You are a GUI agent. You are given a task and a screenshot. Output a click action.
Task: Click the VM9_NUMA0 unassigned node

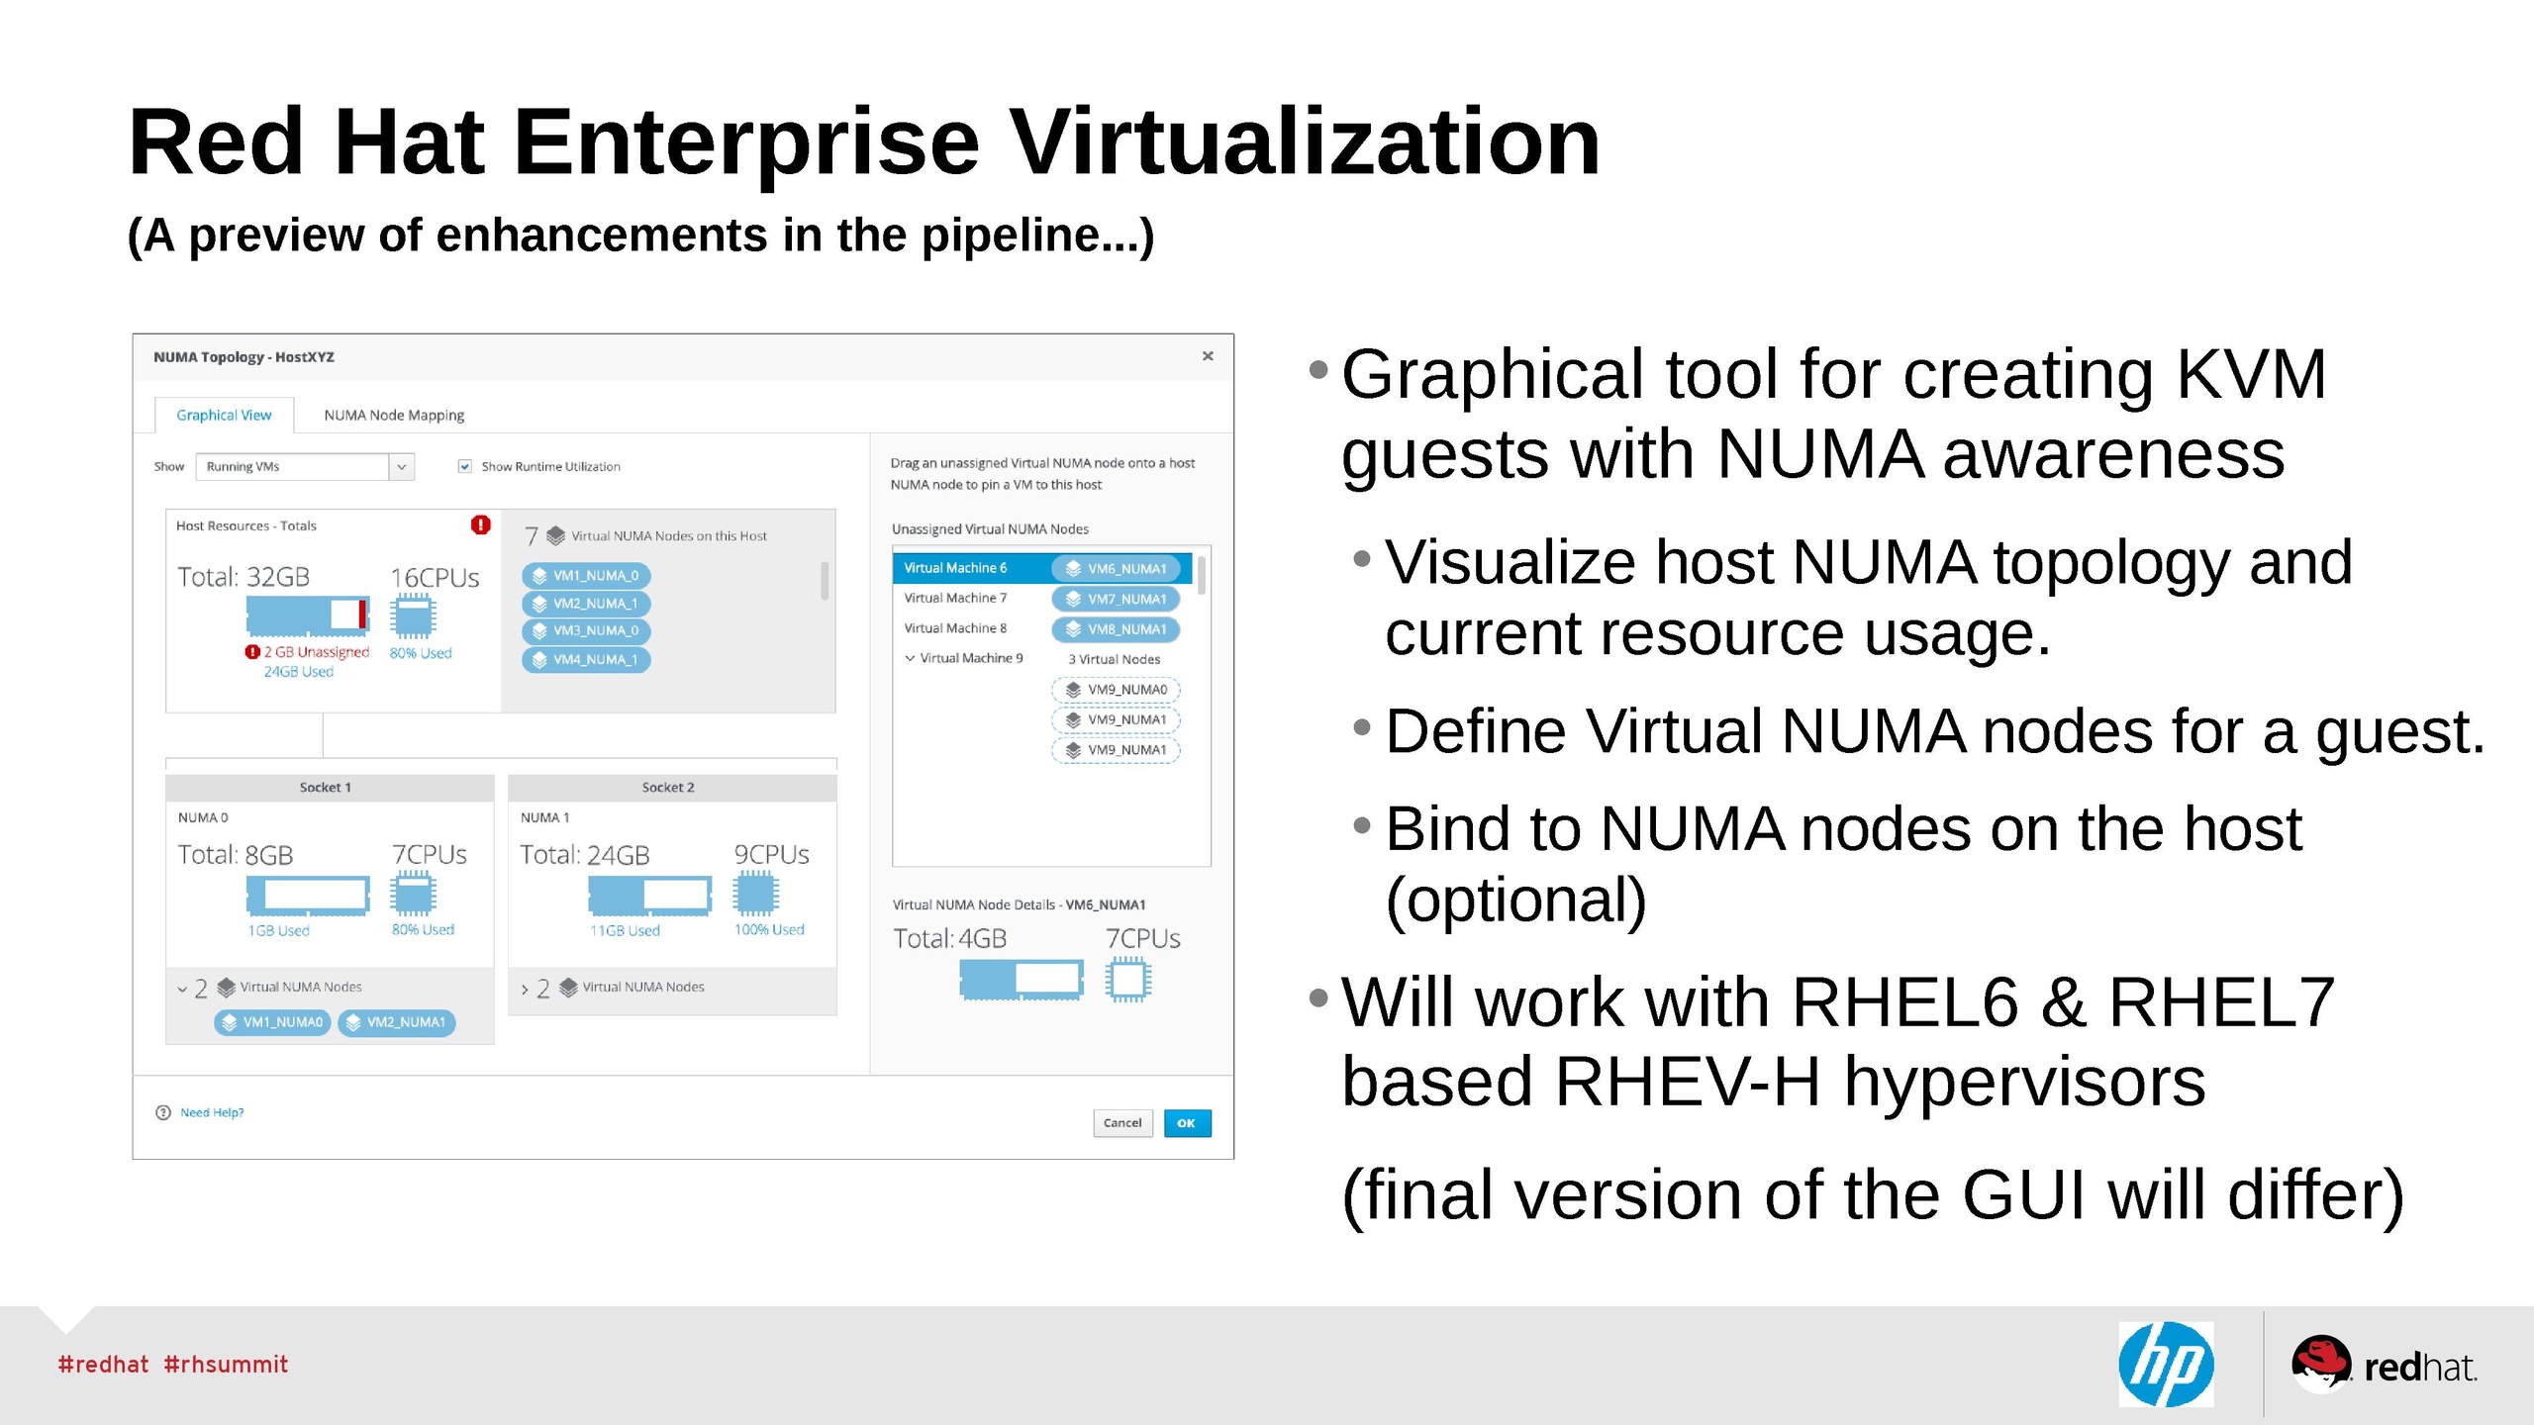(1116, 690)
